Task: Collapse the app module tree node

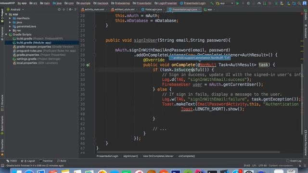Action: [6, 14]
